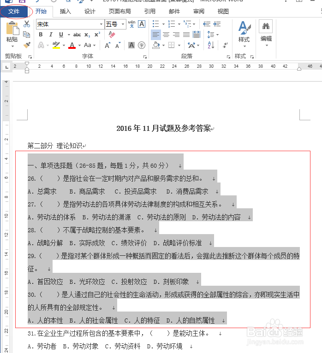Viewport: 322px width, 353px height.
Task: Decrease font size with shrink icon
Action: pyautogui.click(x=118, y=45)
